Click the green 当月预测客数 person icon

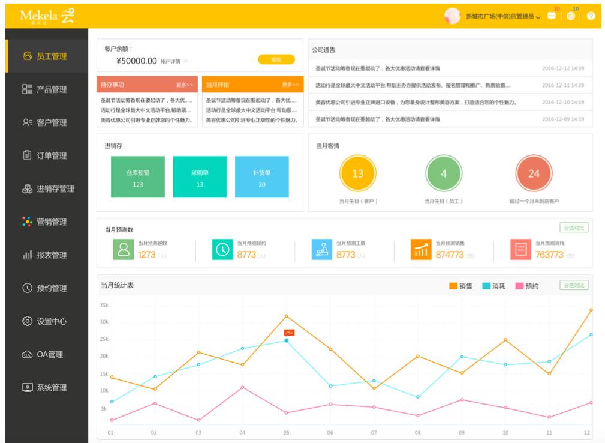(x=122, y=249)
